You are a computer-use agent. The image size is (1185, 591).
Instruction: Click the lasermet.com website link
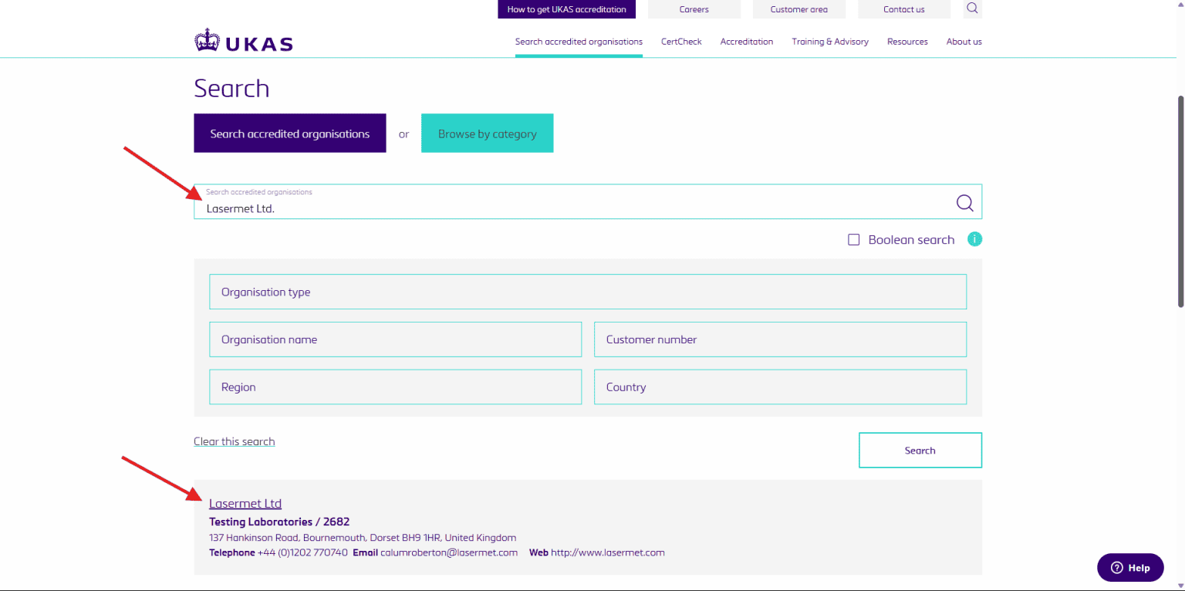(608, 552)
